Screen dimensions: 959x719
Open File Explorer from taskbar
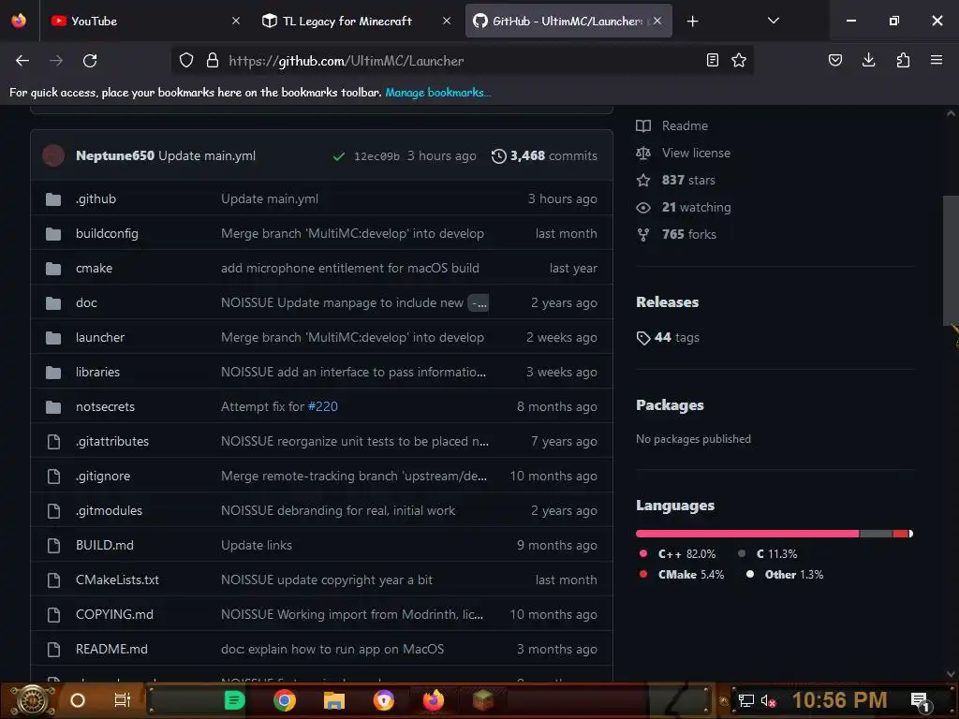click(x=334, y=700)
